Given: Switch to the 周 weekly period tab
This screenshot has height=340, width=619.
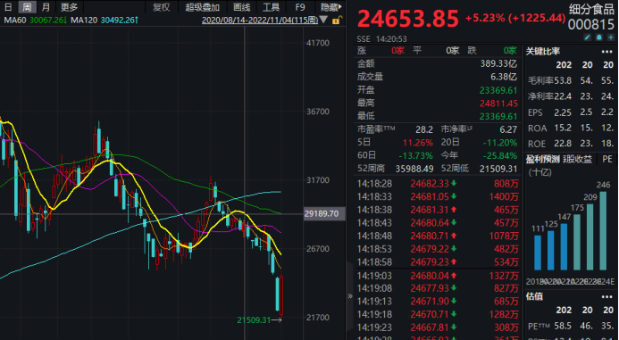Looking at the screenshot, I should tap(27, 7).
